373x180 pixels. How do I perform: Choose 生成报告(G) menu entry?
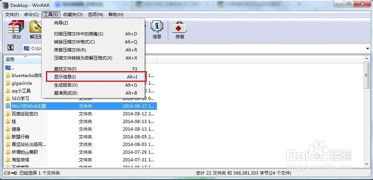(93, 85)
